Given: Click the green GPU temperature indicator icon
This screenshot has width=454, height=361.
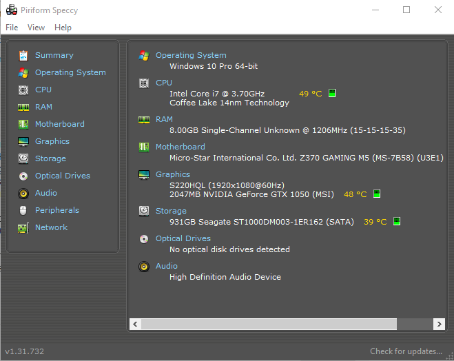Looking at the screenshot, I should click(x=377, y=194).
